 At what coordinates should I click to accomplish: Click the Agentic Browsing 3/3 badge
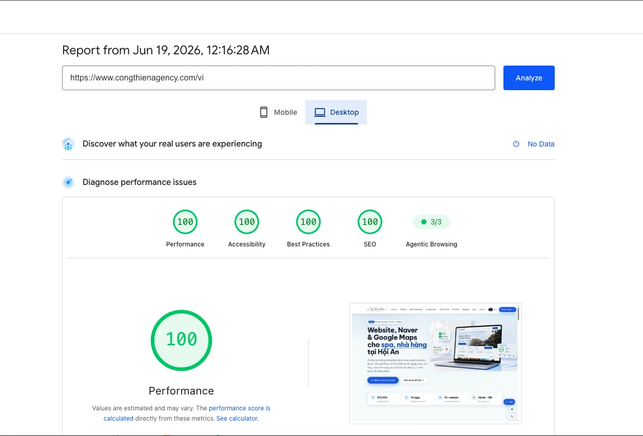pos(431,222)
